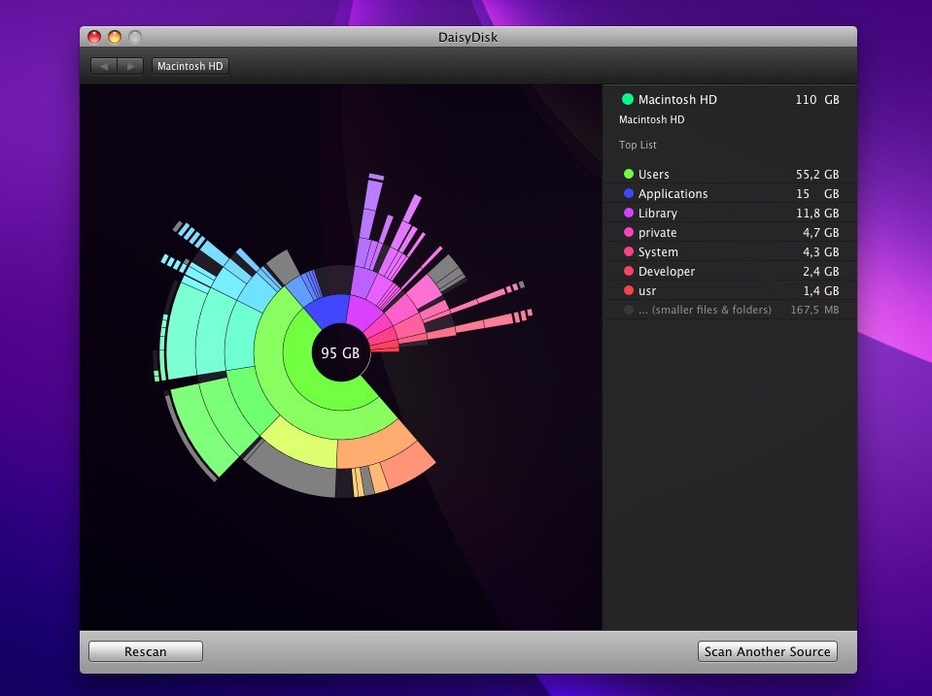Image resolution: width=932 pixels, height=696 pixels.
Task: Click the back navigation arrow
Action: pos(104,66)
